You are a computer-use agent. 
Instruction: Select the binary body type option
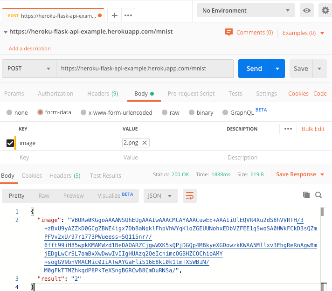tap(201, 112)
